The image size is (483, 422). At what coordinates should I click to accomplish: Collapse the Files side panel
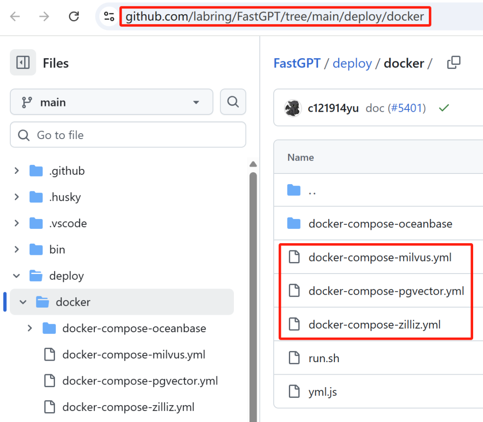click(23, 63)
